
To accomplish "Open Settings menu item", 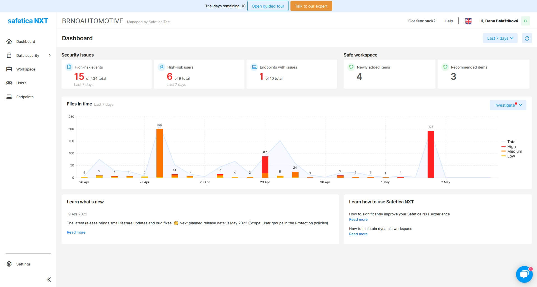I will (24, 264).
